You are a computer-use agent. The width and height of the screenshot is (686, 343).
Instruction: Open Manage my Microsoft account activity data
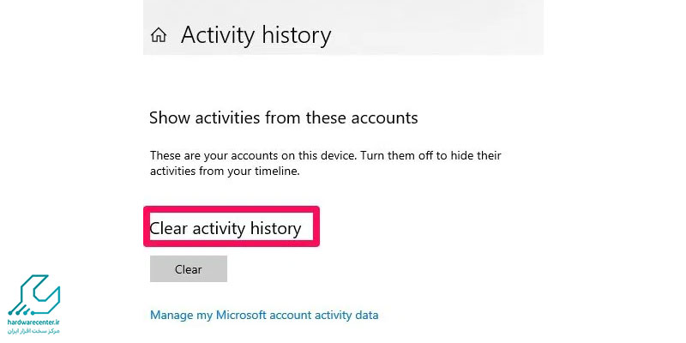[x=264, y=315]
